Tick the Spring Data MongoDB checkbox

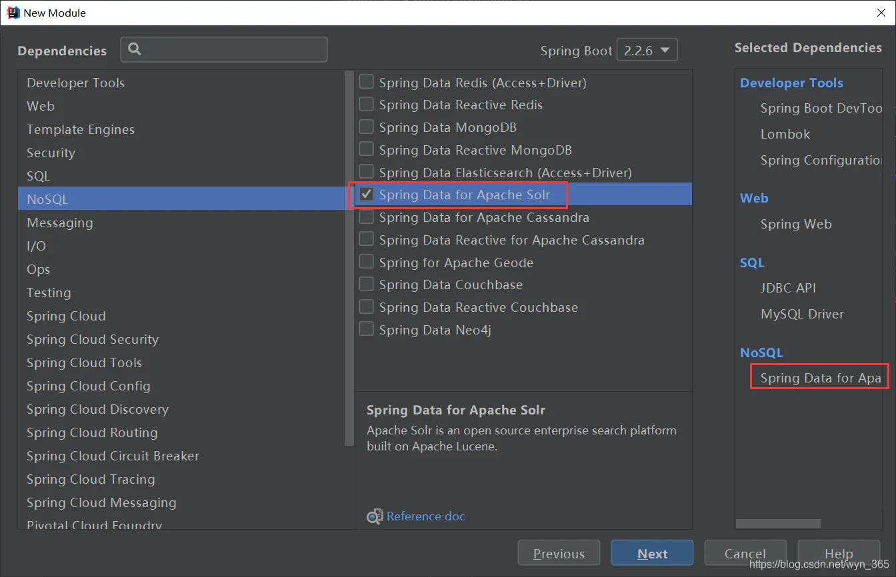[x=366, y=127]
